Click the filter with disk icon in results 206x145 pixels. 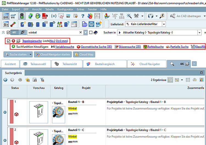[x=42, y=80]
